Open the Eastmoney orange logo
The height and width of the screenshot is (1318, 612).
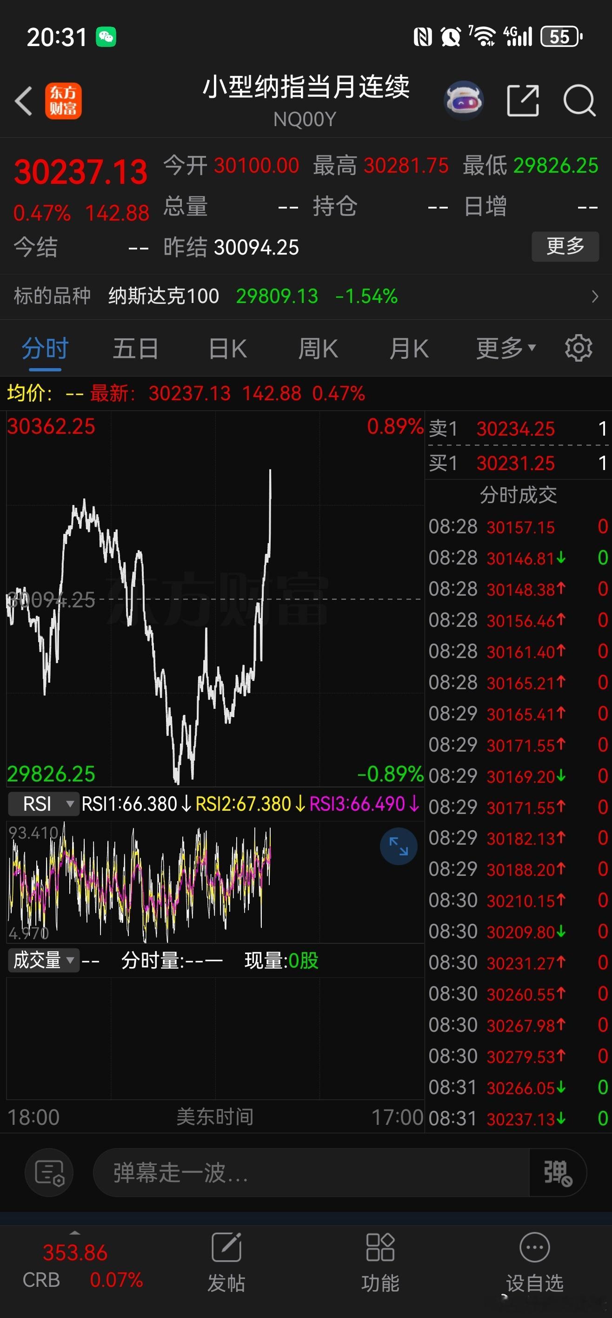click(63, 101)
